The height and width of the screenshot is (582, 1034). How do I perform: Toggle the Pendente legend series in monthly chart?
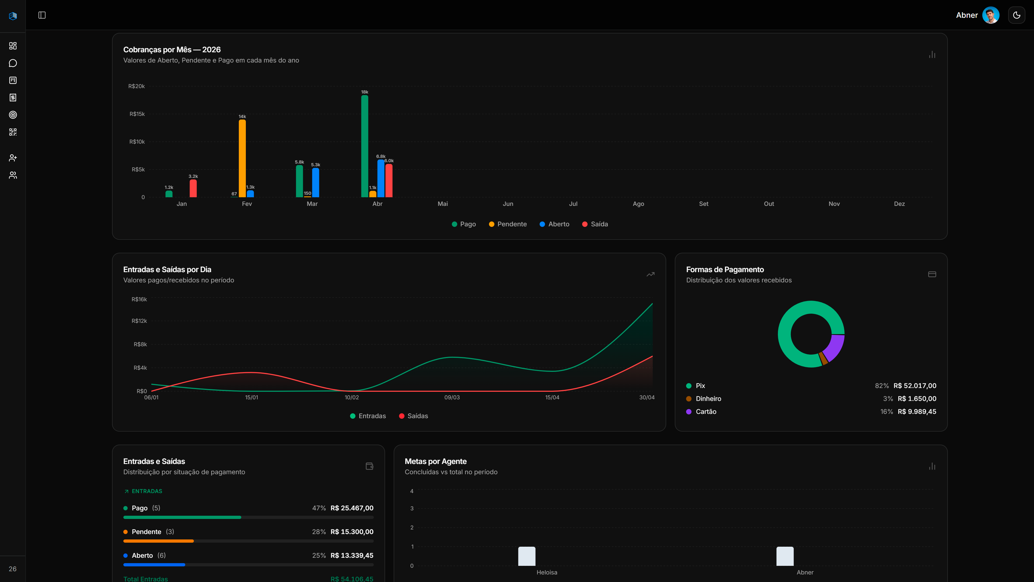point(508,224)
